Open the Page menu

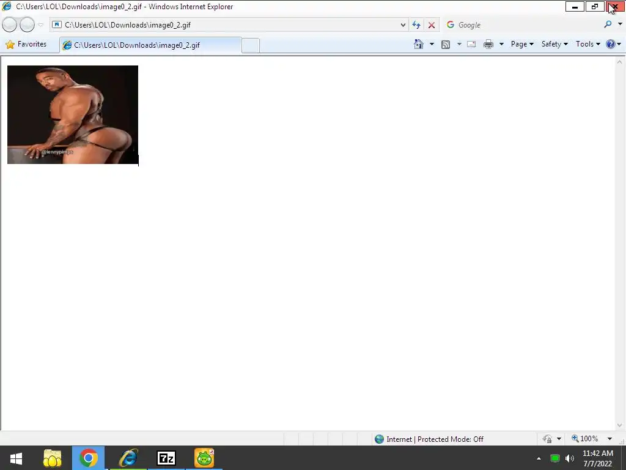[522, 44]
